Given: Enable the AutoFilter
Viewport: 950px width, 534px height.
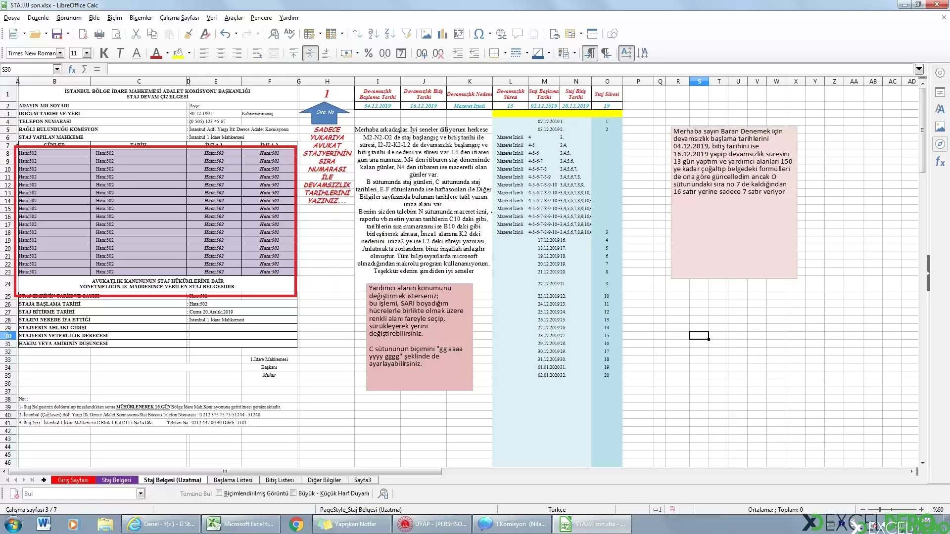Looking at the screenshot, I should [406, 34].
